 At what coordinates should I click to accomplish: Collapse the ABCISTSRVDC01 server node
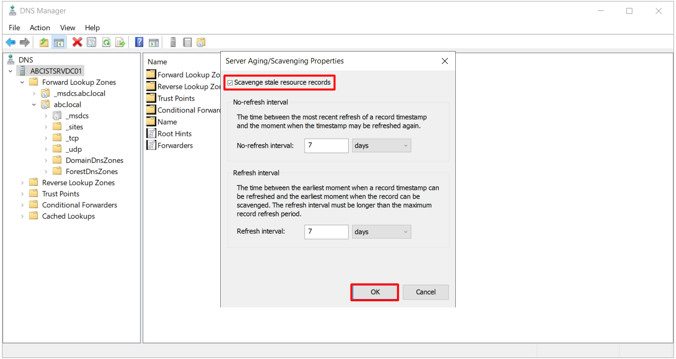(x=10, y=71)
